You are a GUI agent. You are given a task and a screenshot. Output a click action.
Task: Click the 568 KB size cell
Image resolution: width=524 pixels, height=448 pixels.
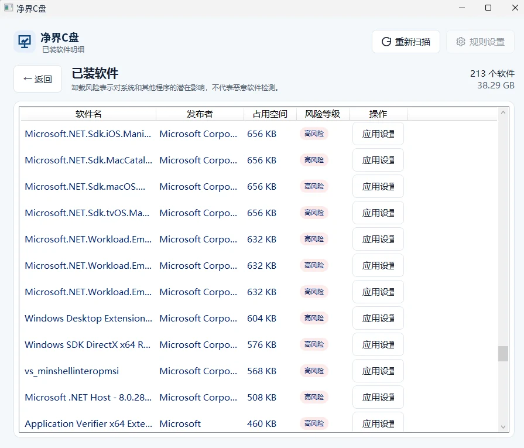(x=262, y=371)
